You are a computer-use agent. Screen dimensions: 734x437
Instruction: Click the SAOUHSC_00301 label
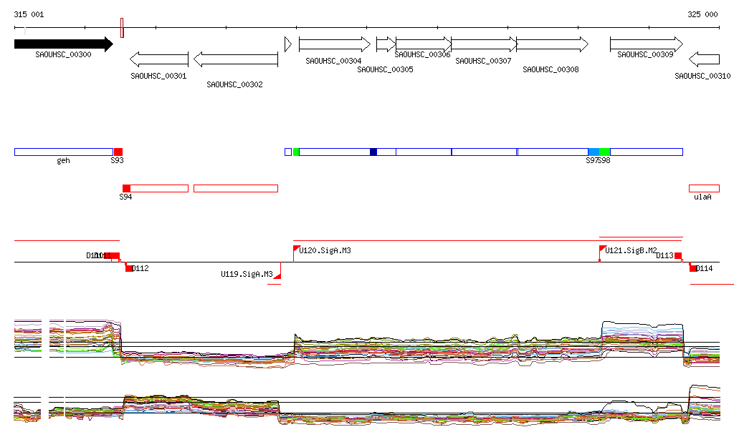(x=158, y=76)
